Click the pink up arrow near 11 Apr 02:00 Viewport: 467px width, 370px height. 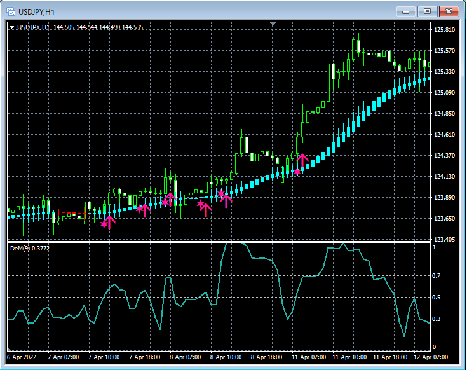point(302,160)
